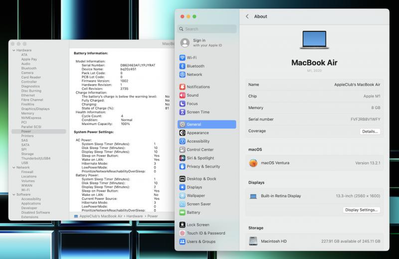Select General in settings sidebar
Image resolution: width=399 pixels, height=259 pixels.
[x=207, y=125]
